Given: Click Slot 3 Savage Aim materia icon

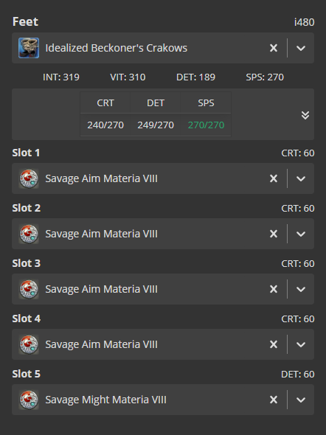Looking at the screenshot, I should tap(29, 289).
